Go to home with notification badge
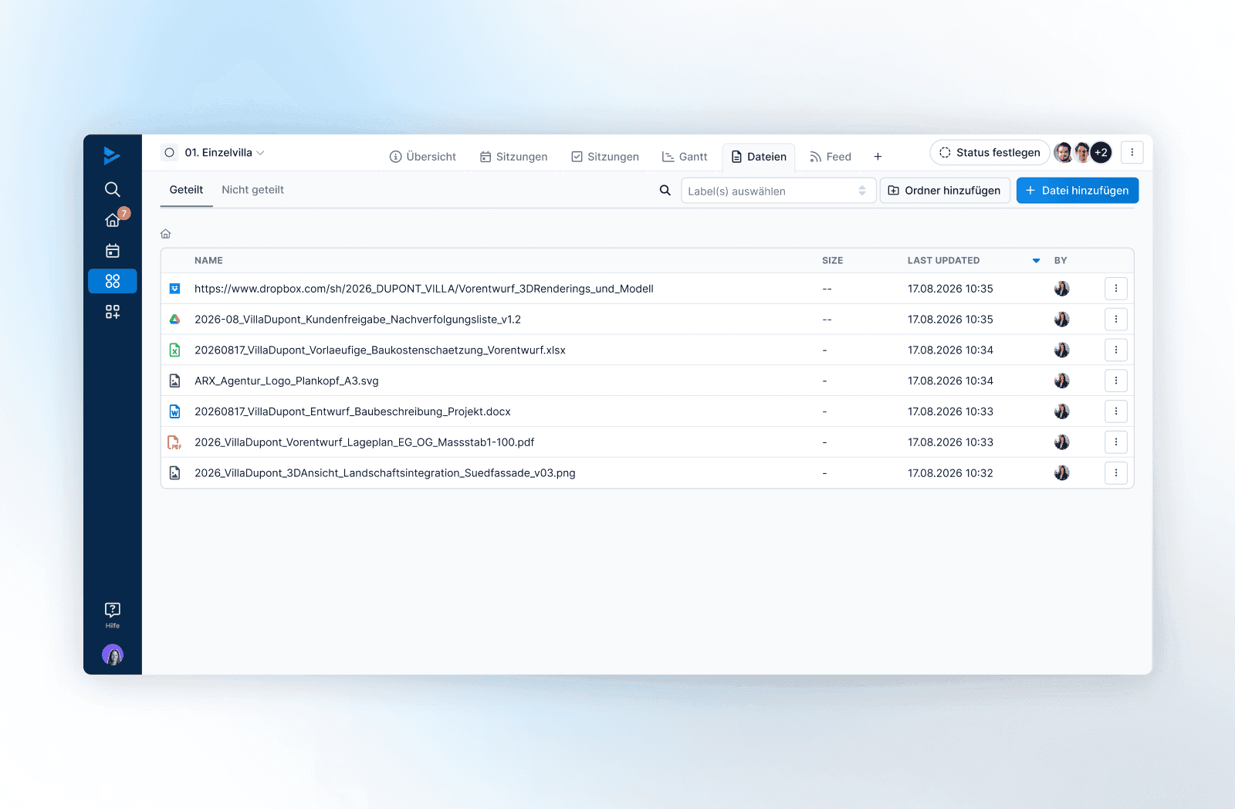Image resolution: width=1235 pixels, height=809 pixels. (112, 220)
